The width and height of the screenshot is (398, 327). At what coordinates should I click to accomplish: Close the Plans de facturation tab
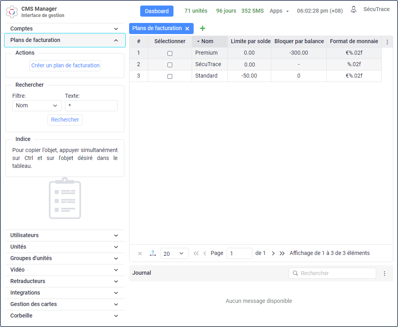click(187, 29)
